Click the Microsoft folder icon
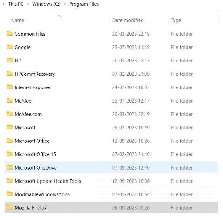The width and height of the screenshot is (223, 216). 10,127
